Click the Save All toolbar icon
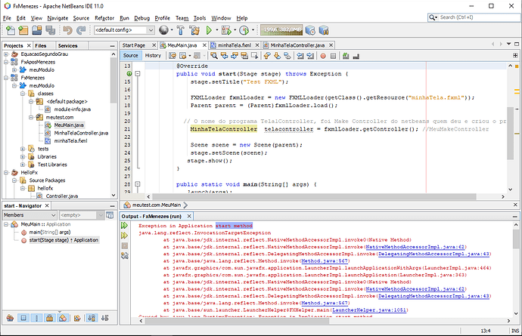 [50, 30]
